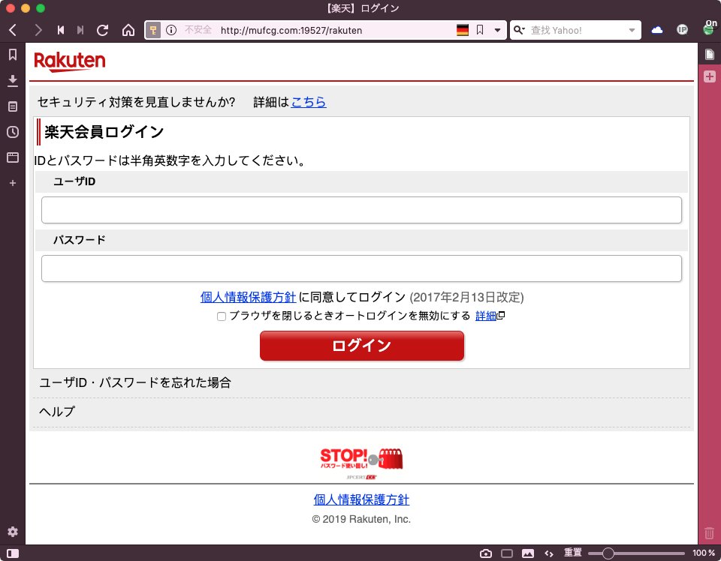Go forward to the next page

(38, 30)
